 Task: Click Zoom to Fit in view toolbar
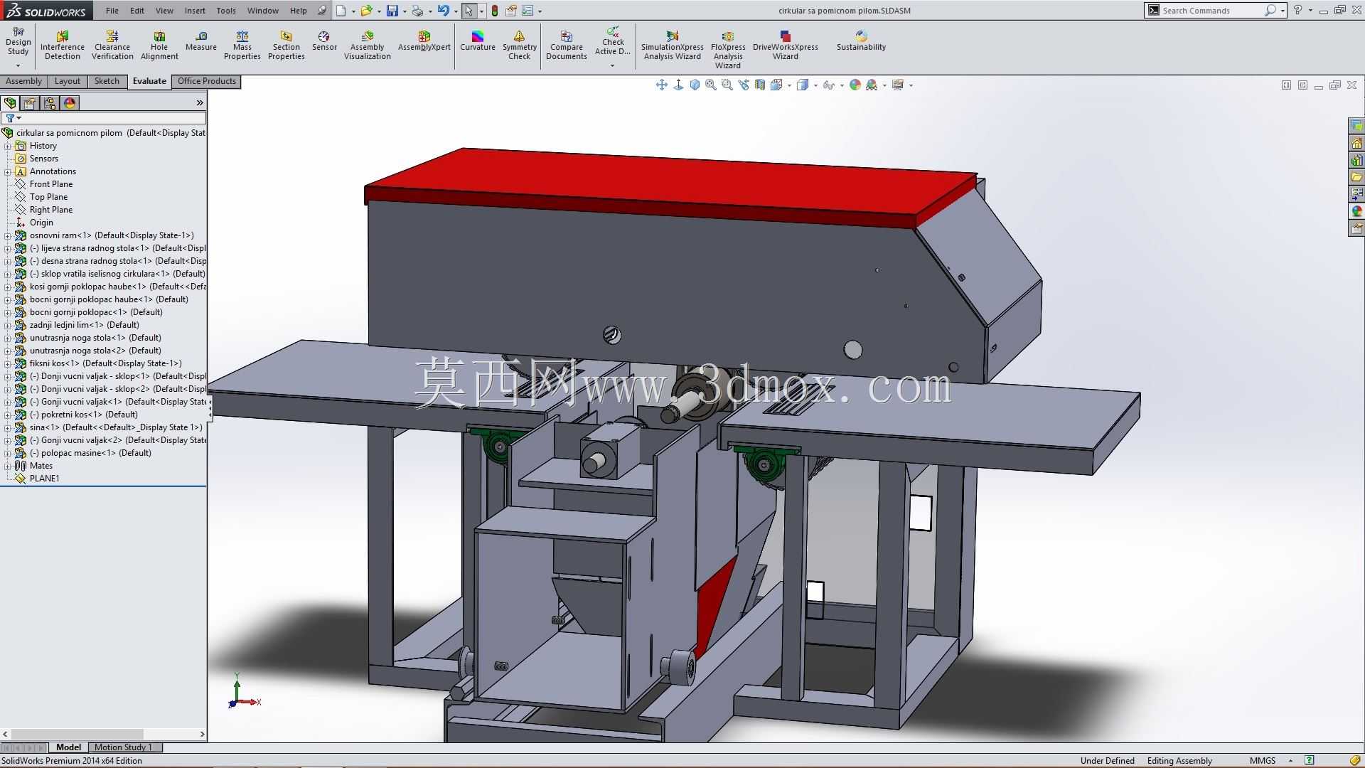(x=711, y=85)
